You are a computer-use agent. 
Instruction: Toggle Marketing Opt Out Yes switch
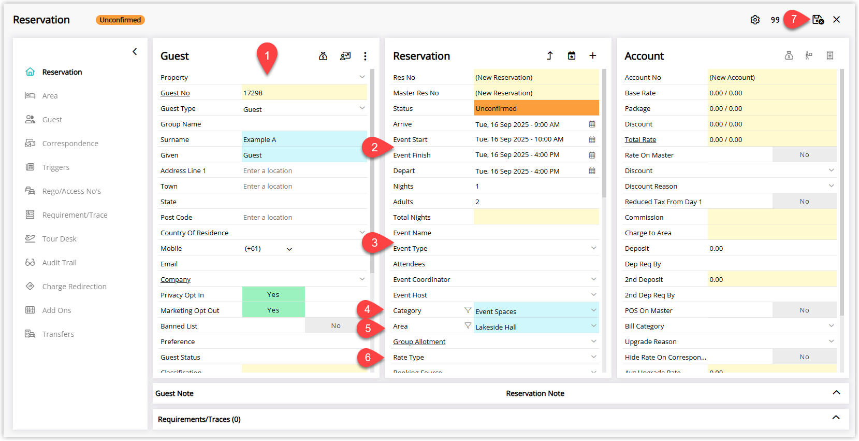tap(273, 310)
